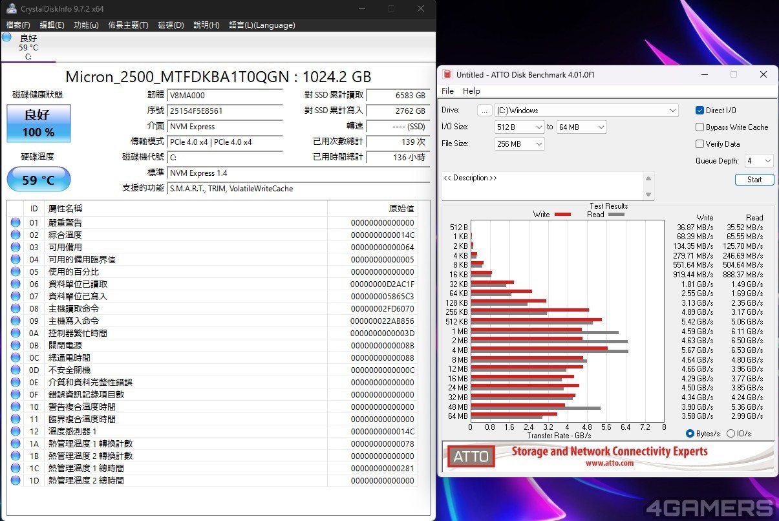Click the 59 °C temperature indicator
The image size is (779, 521).
38,180
